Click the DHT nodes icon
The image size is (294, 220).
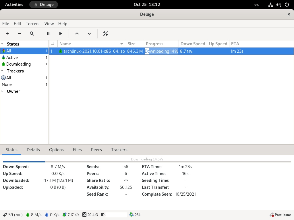pos(131,215)
